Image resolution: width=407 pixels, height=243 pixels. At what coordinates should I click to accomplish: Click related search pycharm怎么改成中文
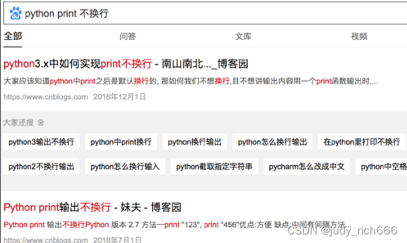307,167
